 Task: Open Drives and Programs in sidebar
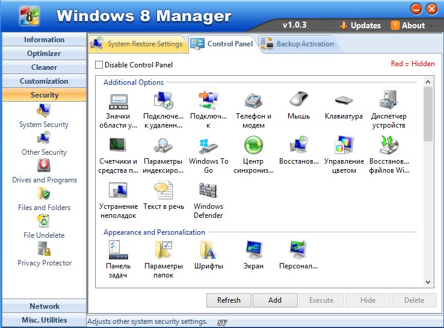[x=44, y=172]
